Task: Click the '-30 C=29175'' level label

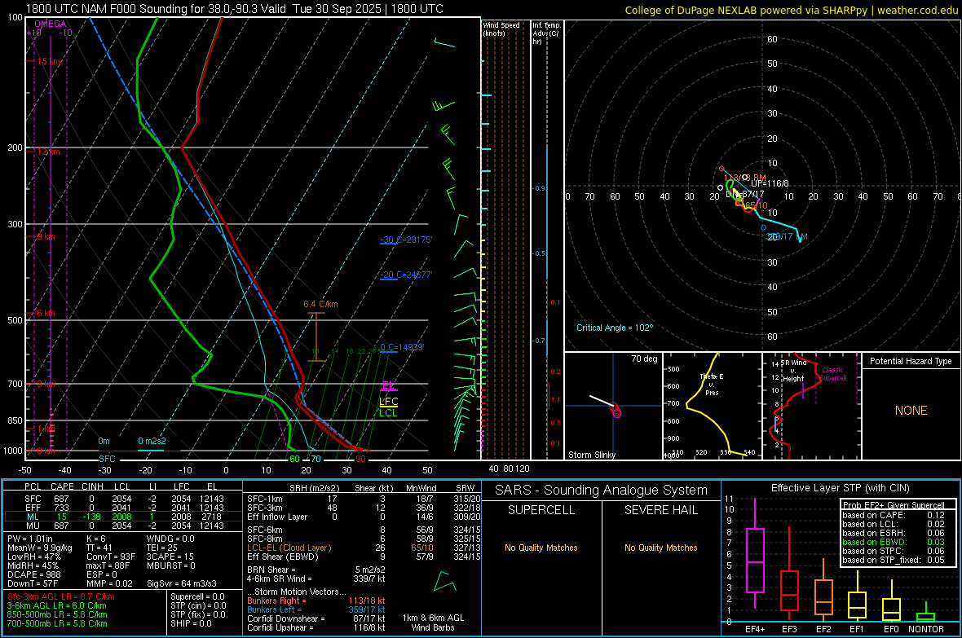Action: click(x=405, y=240)
